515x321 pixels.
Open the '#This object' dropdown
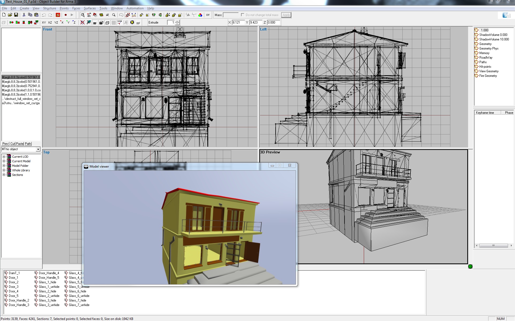(x=38, y=149)
